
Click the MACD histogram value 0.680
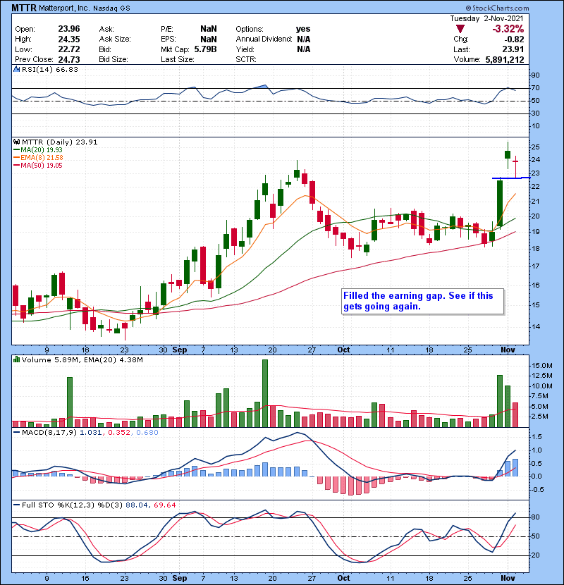(147, 433)
